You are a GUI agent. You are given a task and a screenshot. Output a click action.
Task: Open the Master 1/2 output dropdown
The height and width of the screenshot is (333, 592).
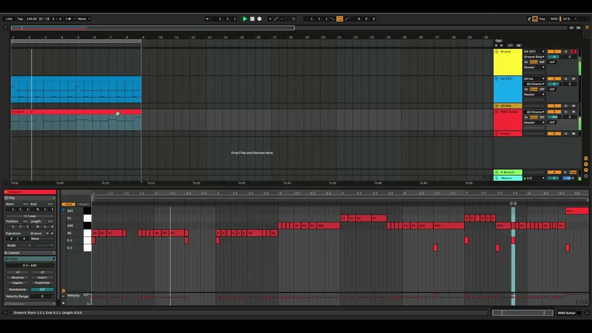(x=534, y=178)
